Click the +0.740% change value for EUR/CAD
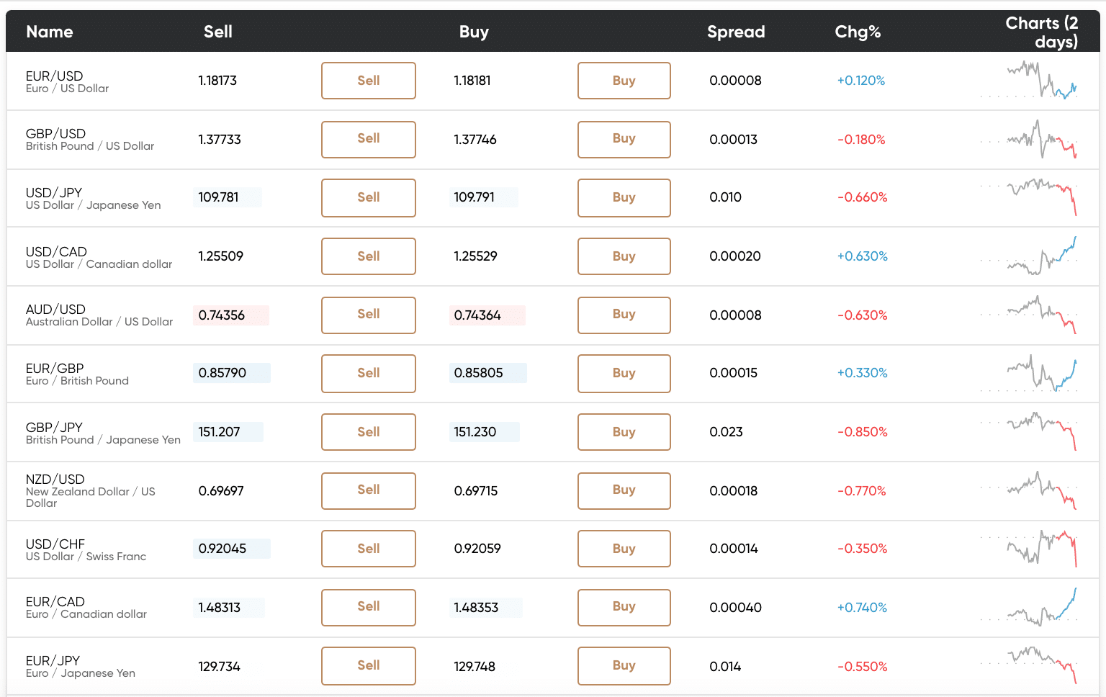Viewport: 1106px width, 697px height. pyautogui.click(x=861, y=607)
